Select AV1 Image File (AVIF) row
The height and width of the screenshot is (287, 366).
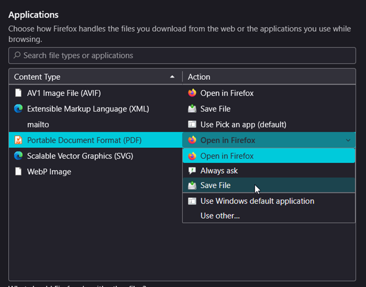click(x=96, y=93)
